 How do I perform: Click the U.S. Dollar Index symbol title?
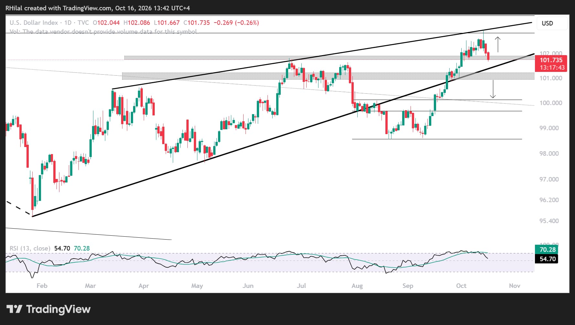point(34,23)
